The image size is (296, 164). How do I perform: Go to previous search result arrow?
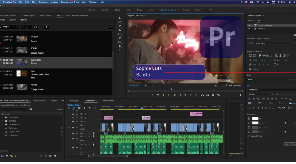pyautogui.click(x=23, y=27)
